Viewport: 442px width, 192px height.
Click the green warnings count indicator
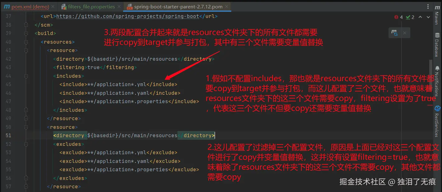[410, 17]
